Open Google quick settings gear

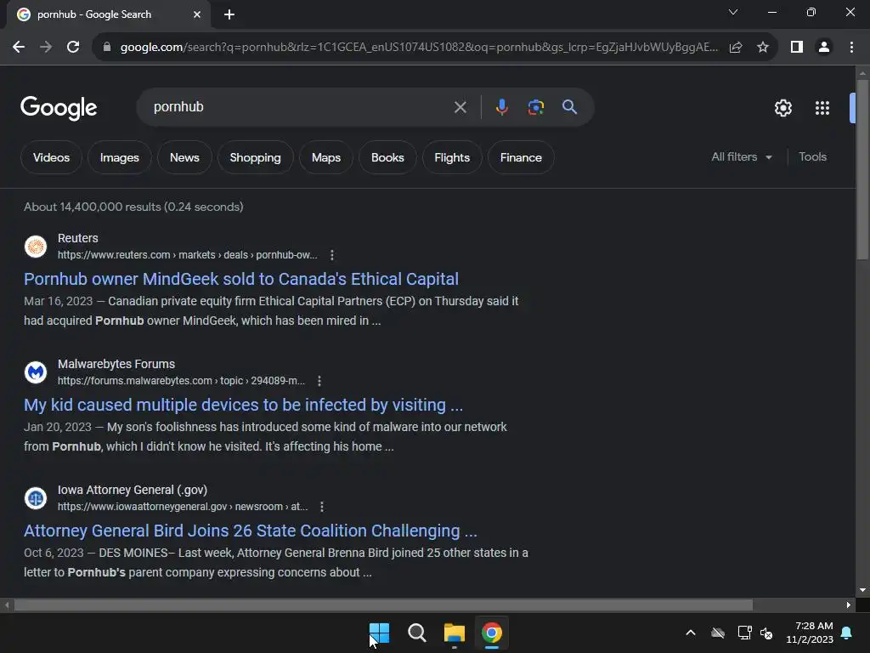[782, 108]
